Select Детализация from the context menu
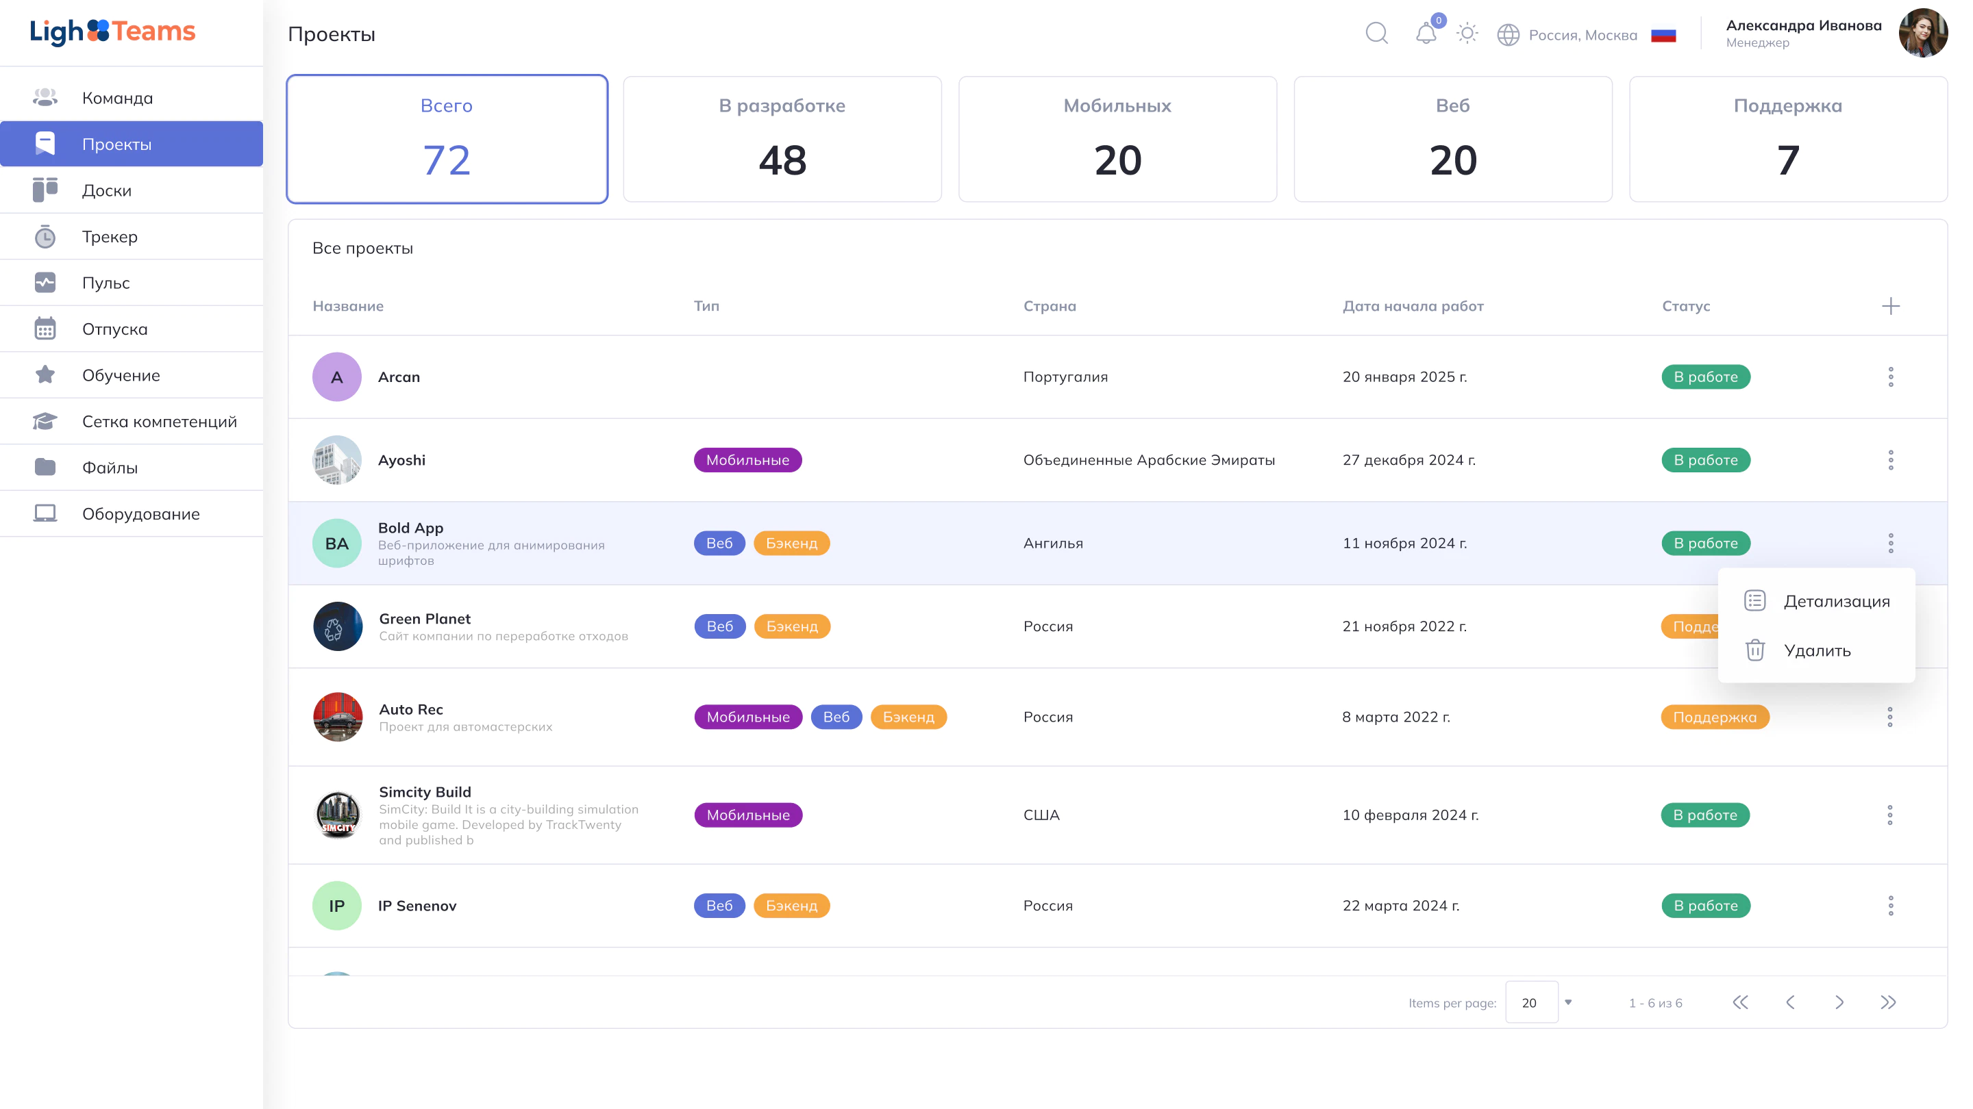The image size is (1973, 1109). pos(1835,602)
